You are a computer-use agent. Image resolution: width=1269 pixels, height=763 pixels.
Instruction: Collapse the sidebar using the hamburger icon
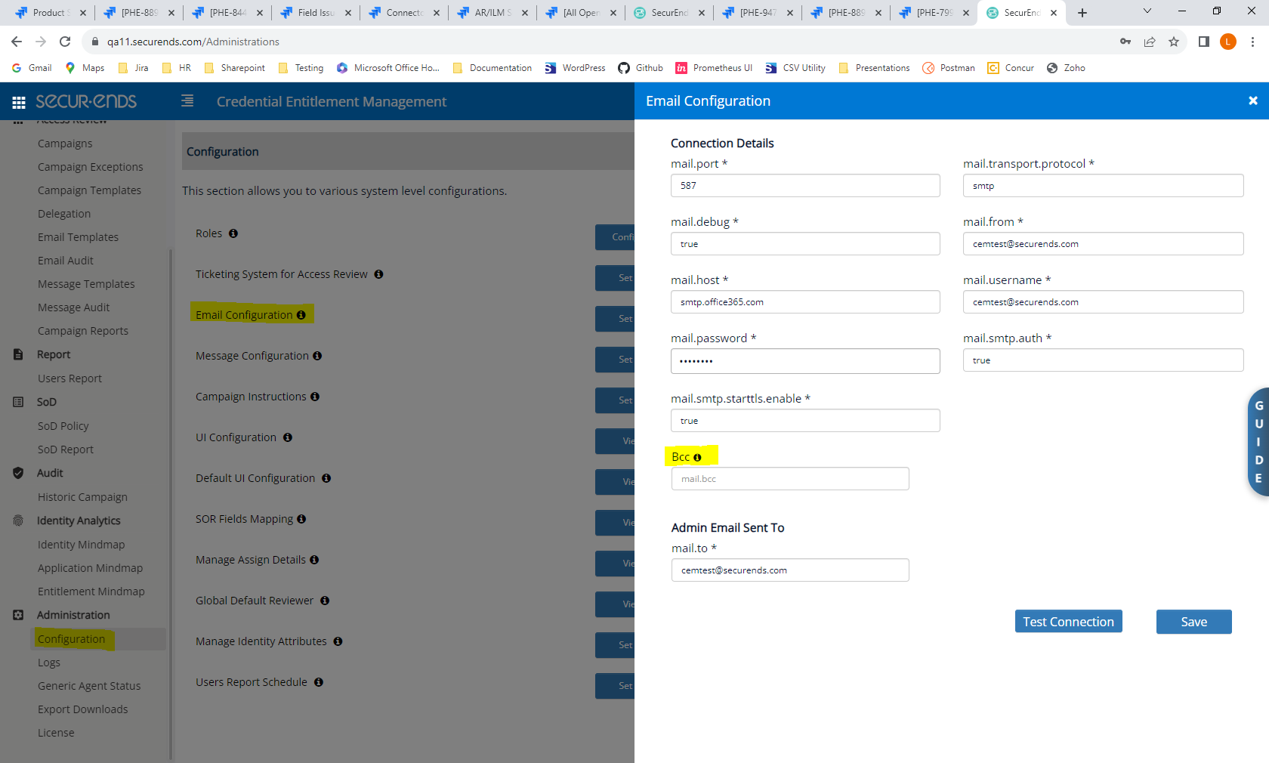point(187,100)
